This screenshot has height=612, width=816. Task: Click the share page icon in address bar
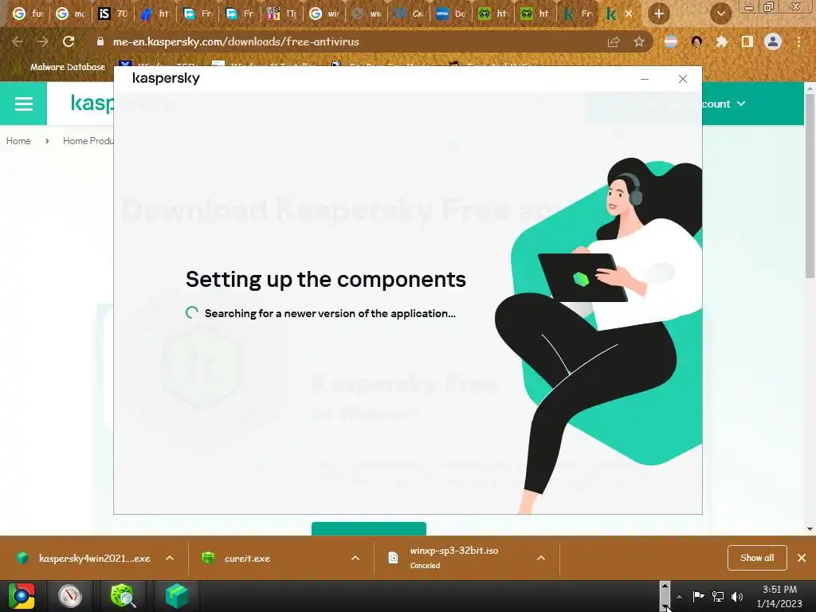[x=614, y=41]
